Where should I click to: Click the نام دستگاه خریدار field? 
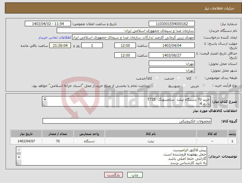(126, 31)
